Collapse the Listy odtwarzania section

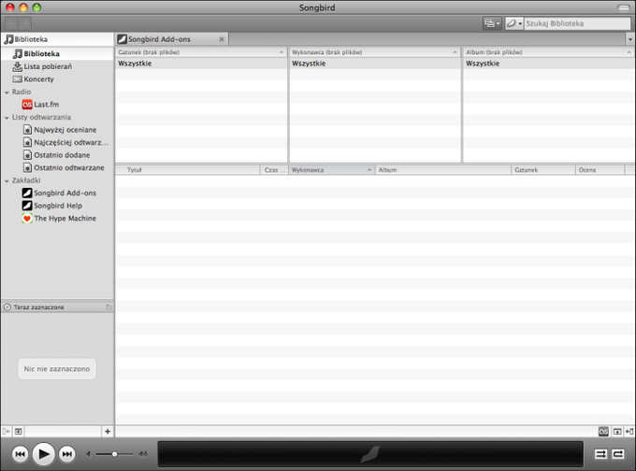7,118
